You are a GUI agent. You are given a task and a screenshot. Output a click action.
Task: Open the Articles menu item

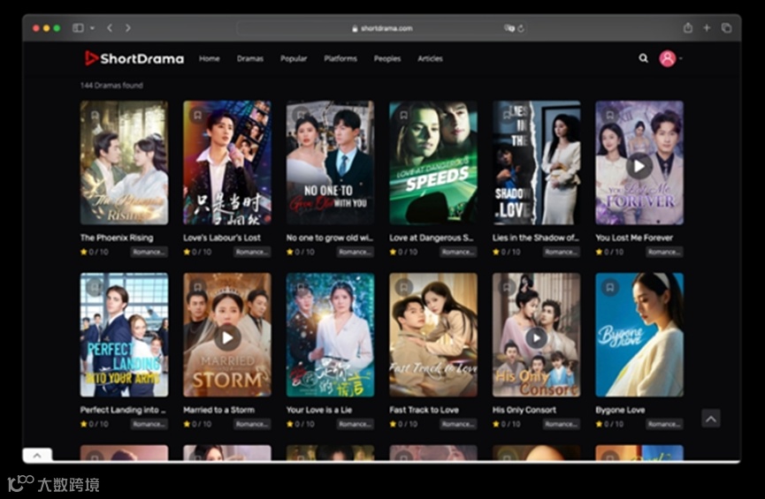pos(430,58)
